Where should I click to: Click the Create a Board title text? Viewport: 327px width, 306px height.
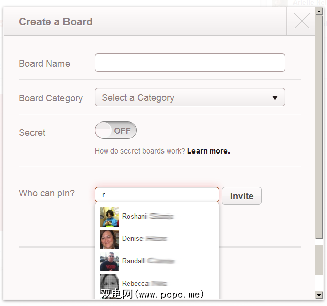click(56, 22)
